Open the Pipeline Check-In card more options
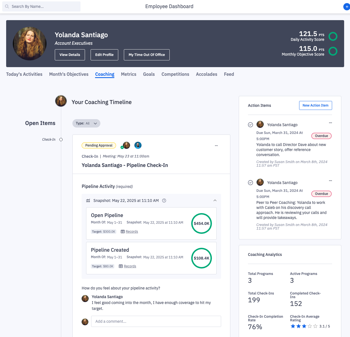The image size is (350, 337). pyautogui.click(x=216, y=146)
